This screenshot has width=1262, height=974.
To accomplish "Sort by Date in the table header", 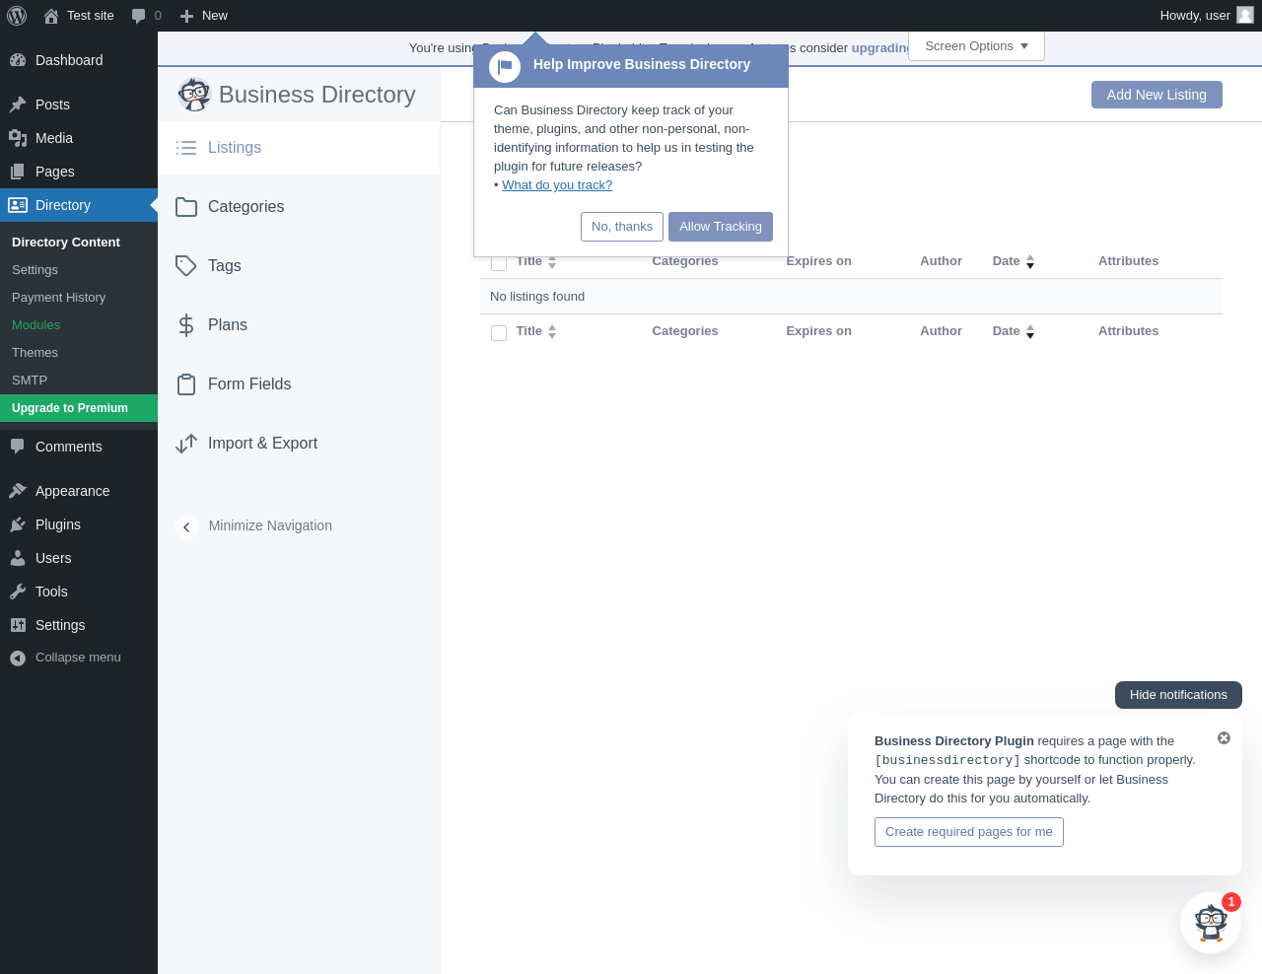I will tap(1014, 261).
